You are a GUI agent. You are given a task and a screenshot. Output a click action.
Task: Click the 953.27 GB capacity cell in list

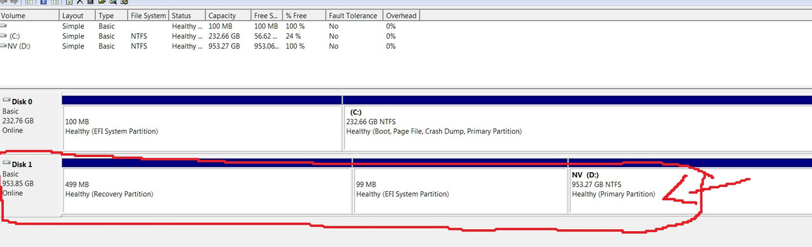[224, 46]
